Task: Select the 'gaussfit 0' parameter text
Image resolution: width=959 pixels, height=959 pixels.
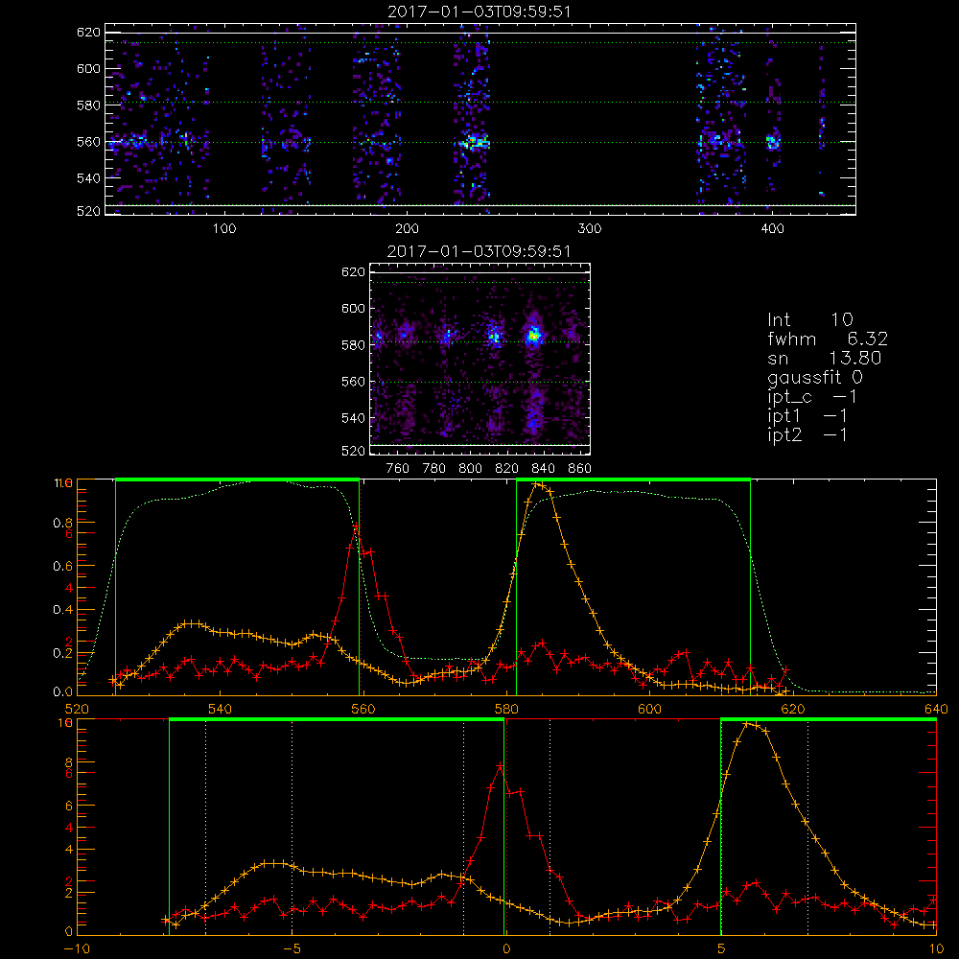Action: (815, 378)
